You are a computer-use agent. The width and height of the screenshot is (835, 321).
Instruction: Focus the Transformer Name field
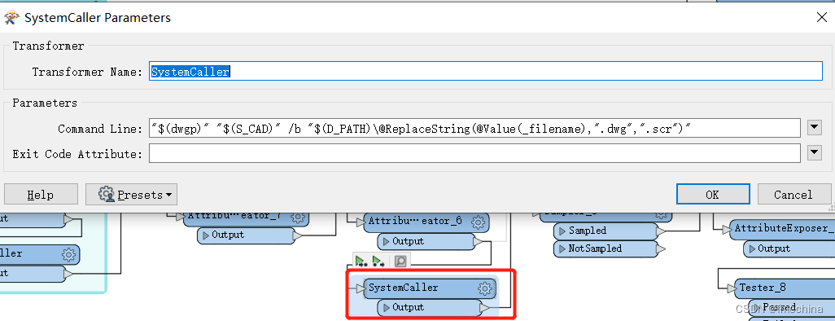click(x=486, y=72)
